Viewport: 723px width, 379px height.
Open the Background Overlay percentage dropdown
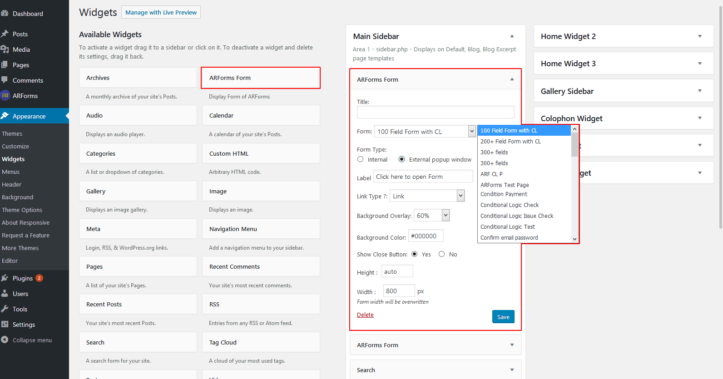[431, 216]
